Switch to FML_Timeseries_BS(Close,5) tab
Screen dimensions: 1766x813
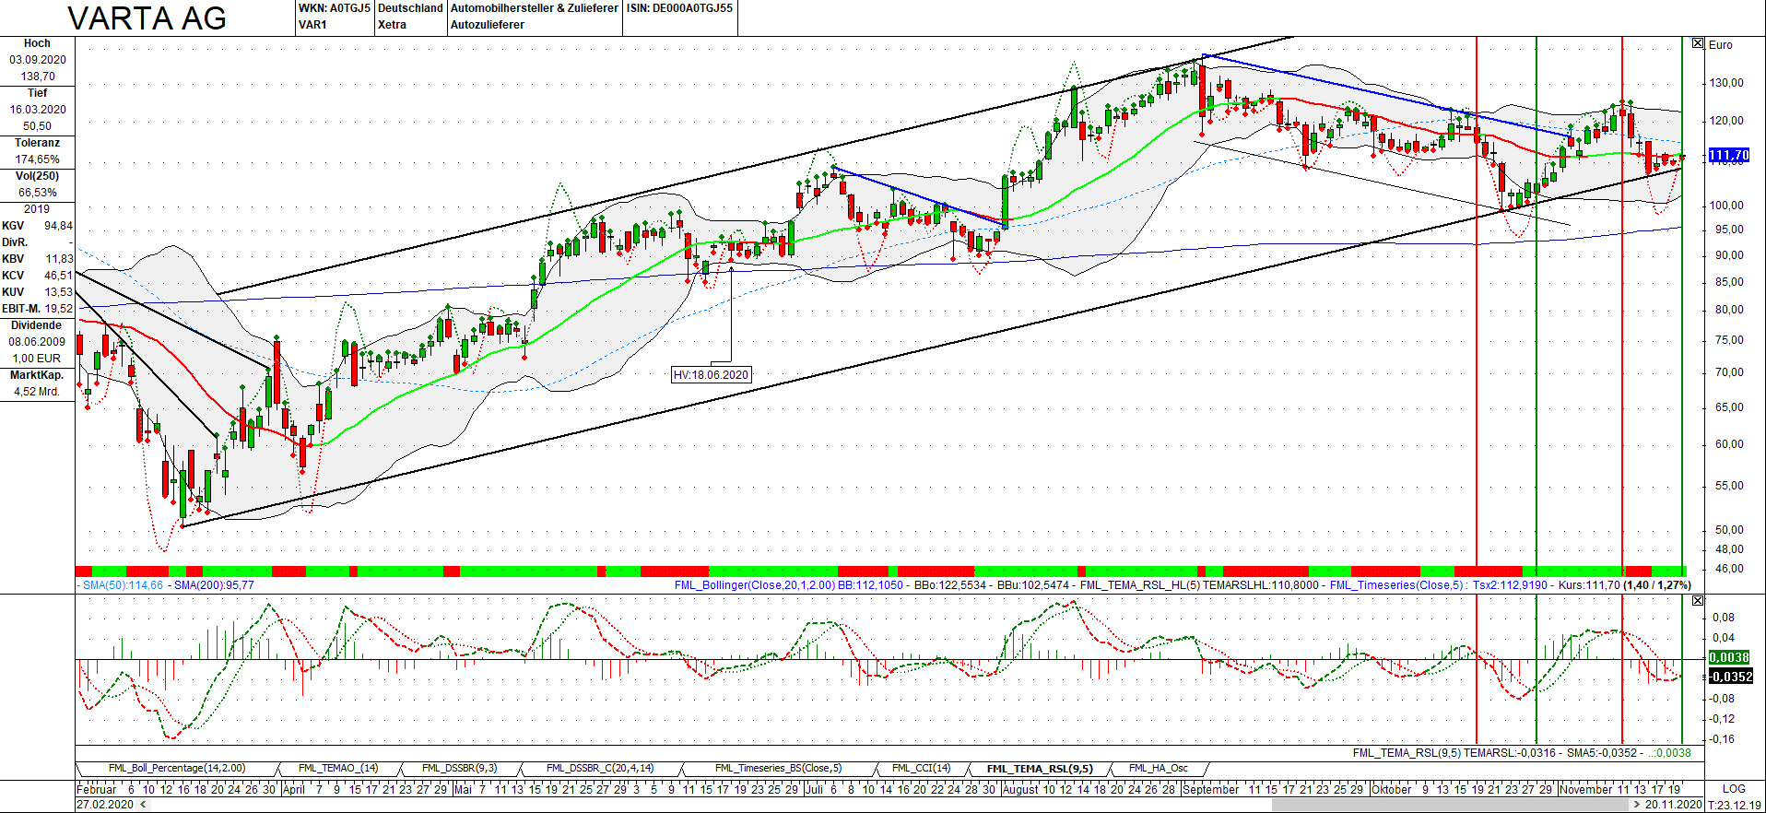778,769
